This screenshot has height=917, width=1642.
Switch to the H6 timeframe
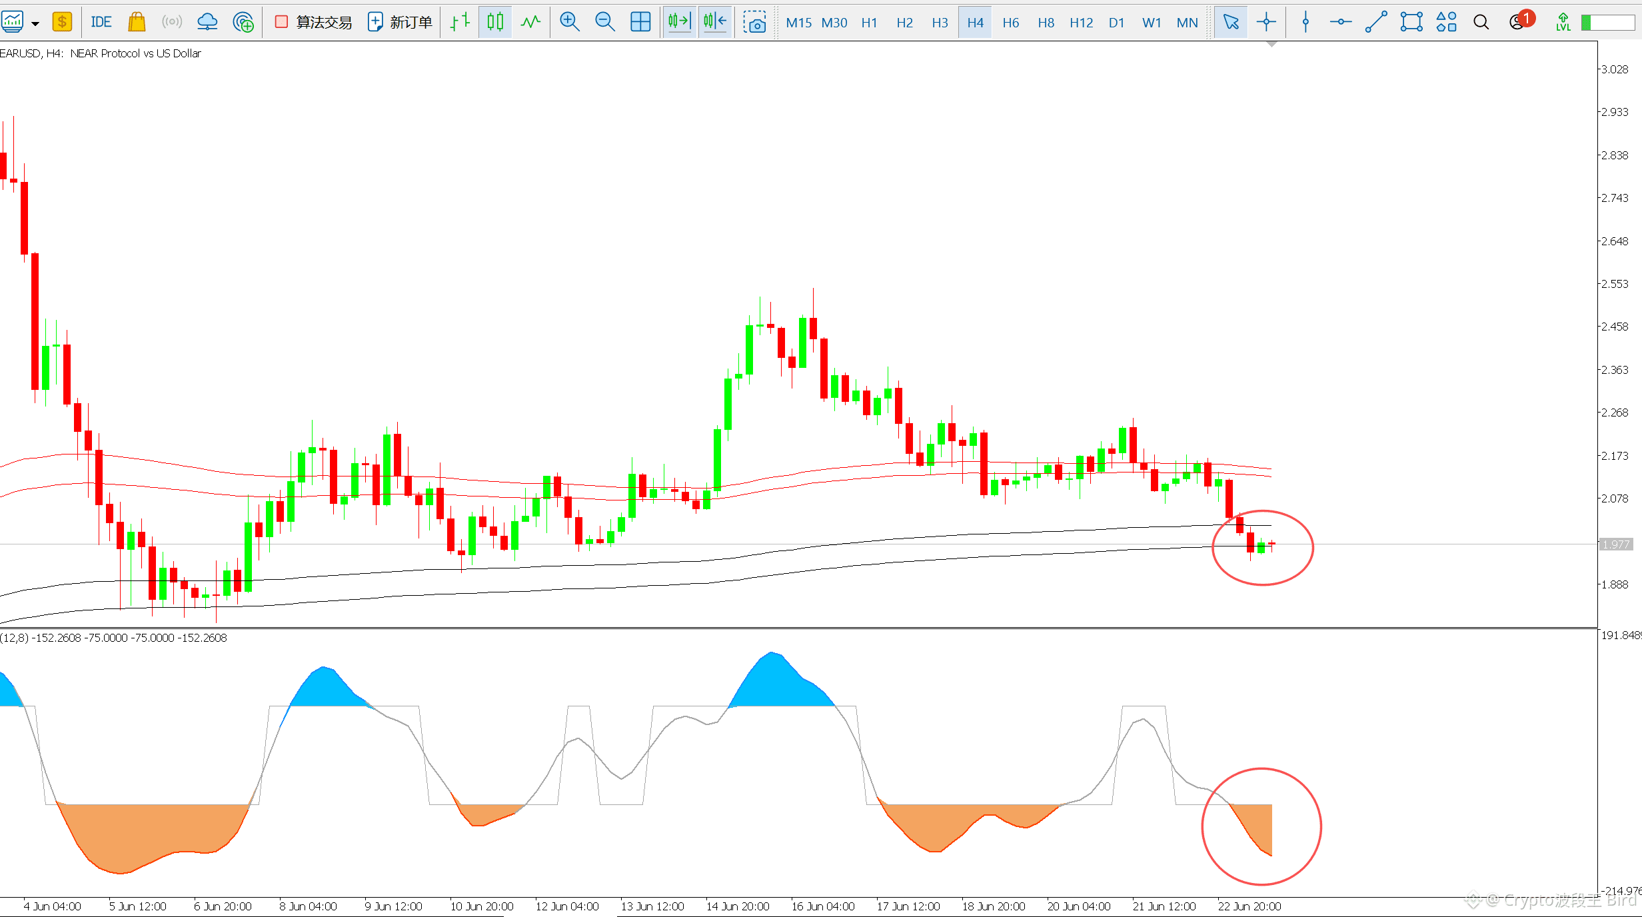click(x=1010, y=23)
